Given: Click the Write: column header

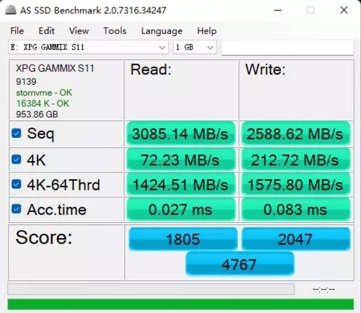Looking at the screenshot, I should pyautogui.click(x=265, y=69).
